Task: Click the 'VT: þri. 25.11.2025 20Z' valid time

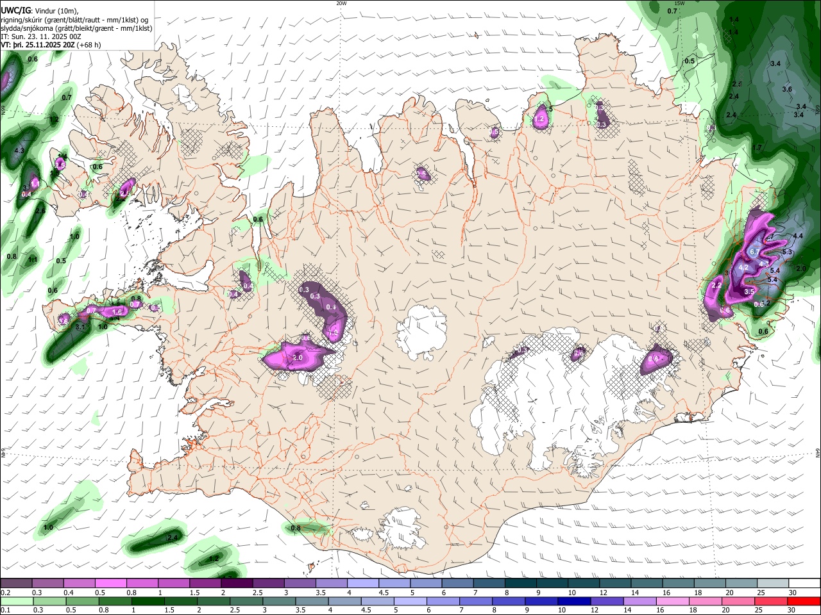Action: (38, 45)
